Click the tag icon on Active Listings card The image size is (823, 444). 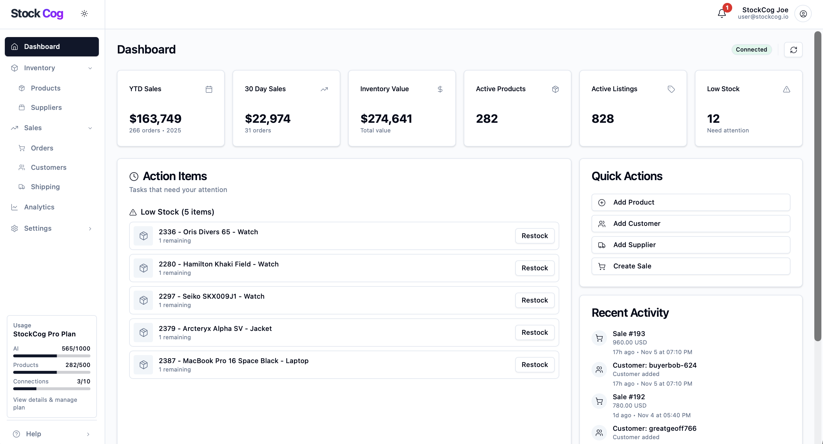pos(671,89)
